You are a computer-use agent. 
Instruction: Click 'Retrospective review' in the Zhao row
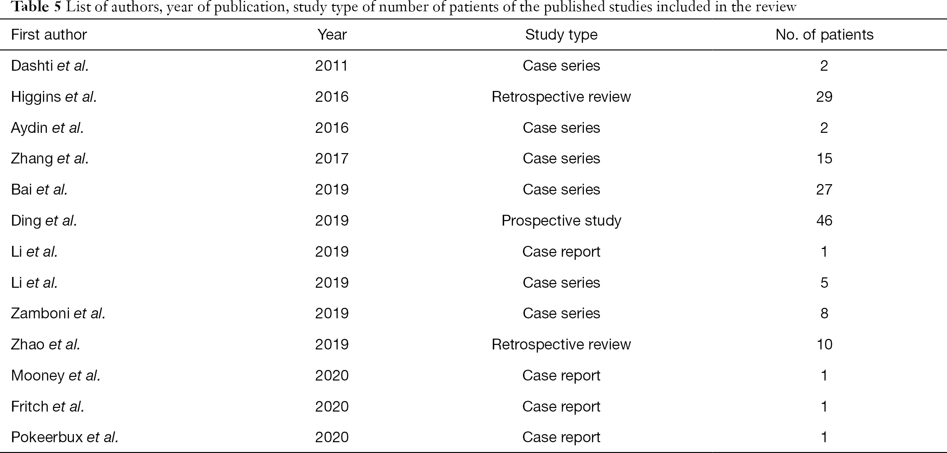(x=561, y=344)
